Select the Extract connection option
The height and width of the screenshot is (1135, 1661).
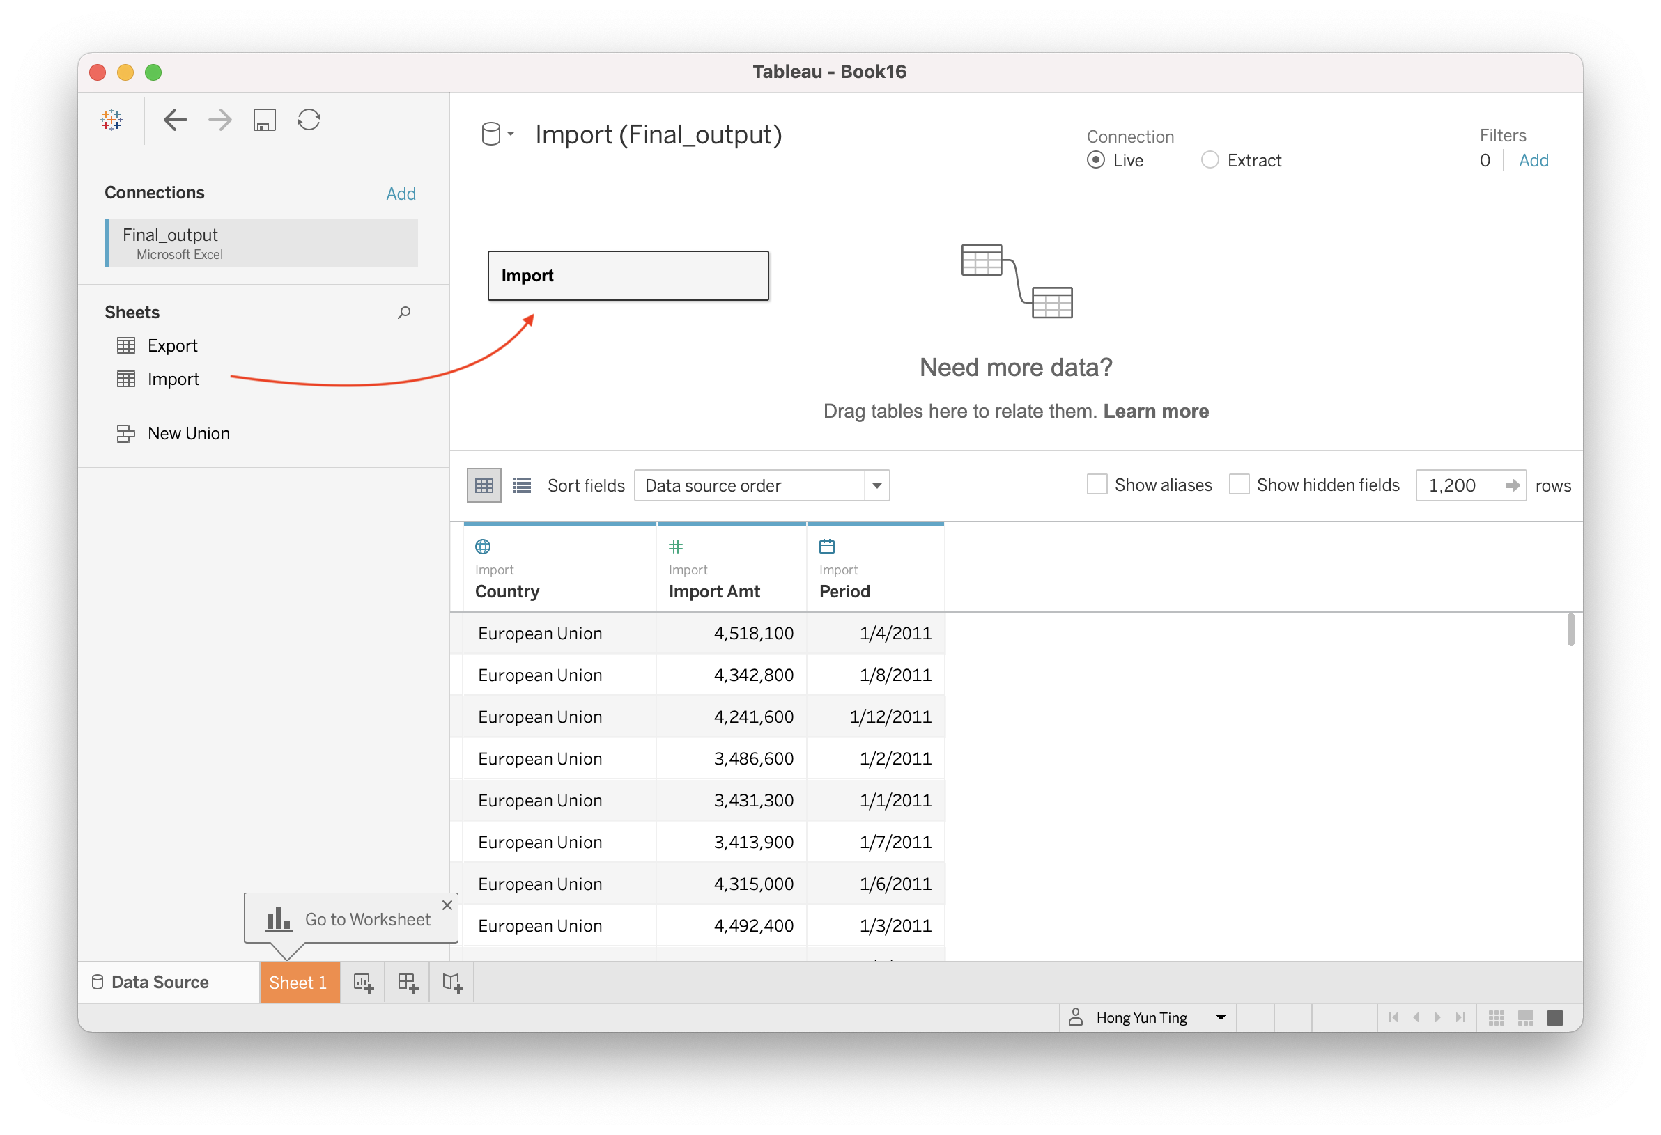[x=1210, y=160]
